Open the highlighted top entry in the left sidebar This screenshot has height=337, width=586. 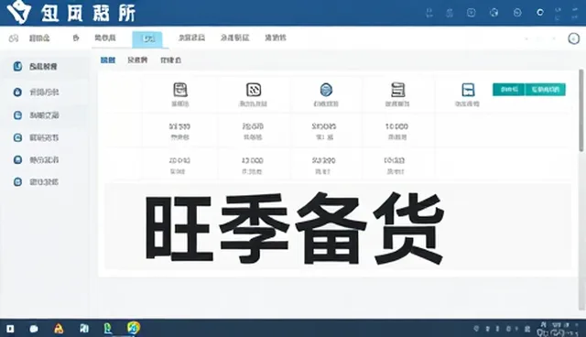click(x=44, y=67)
